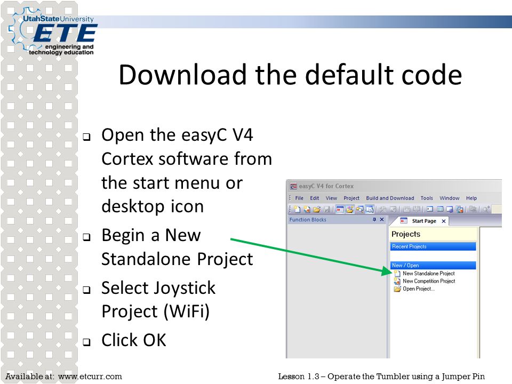Viewport: 512px width, 384px height.
Task: Toggle the Project Explorer folder toolbar icon
Action: coord(350,209)
